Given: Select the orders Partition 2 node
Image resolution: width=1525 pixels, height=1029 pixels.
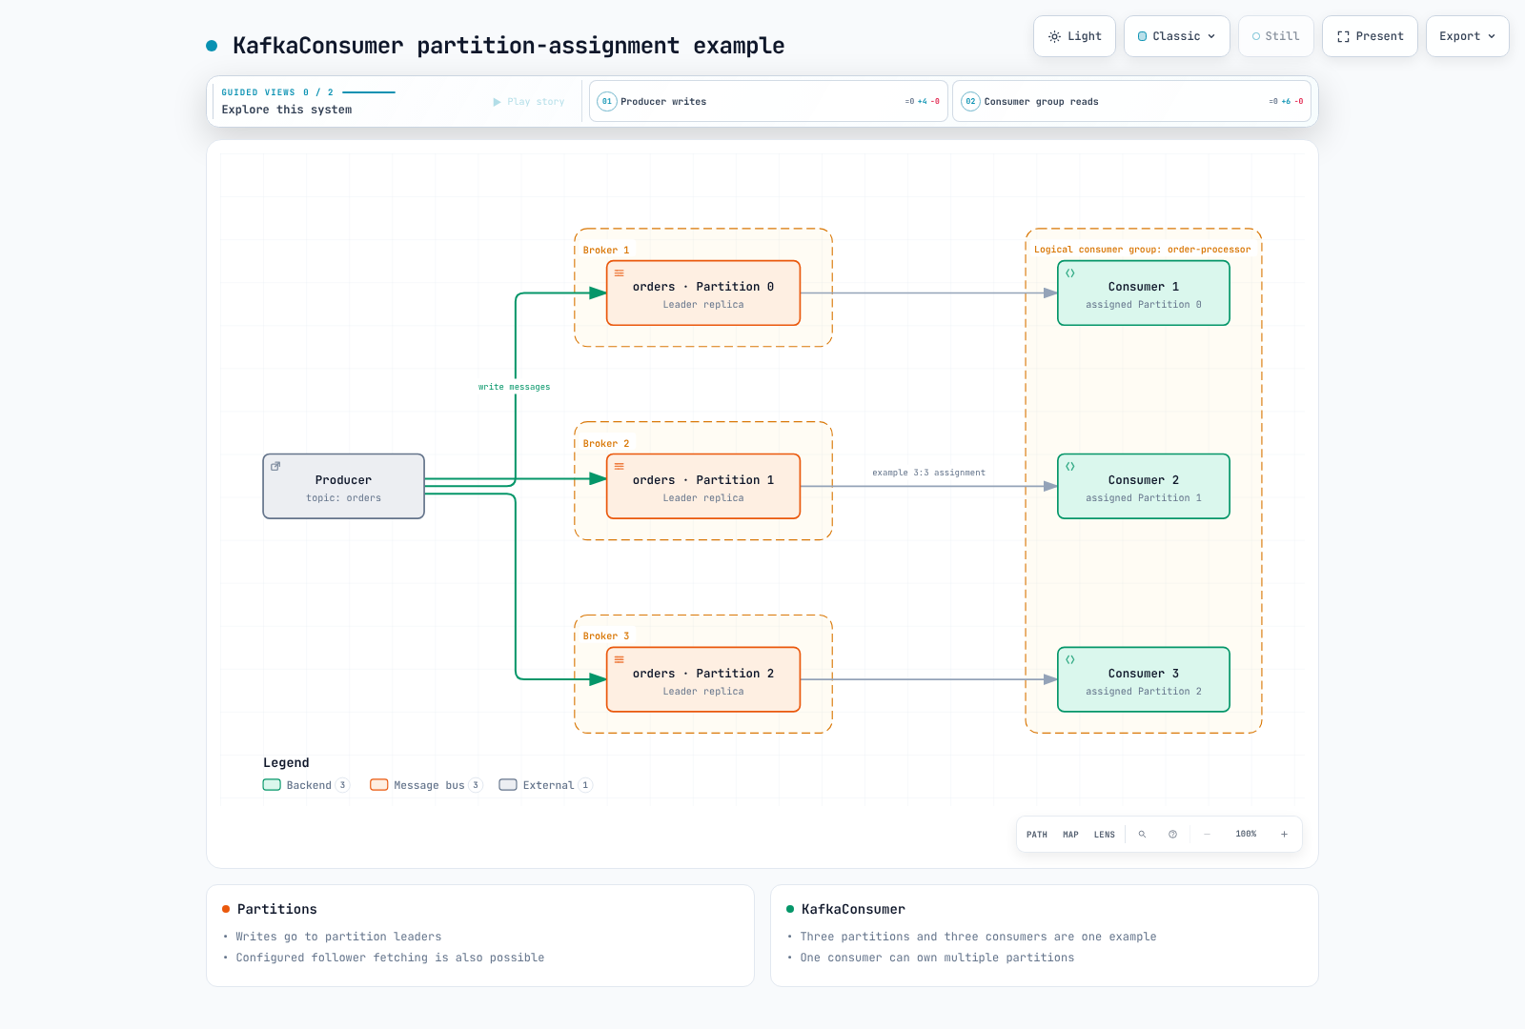Looking at the screenshot, I should pyautogui.click(x=703, y=679).
